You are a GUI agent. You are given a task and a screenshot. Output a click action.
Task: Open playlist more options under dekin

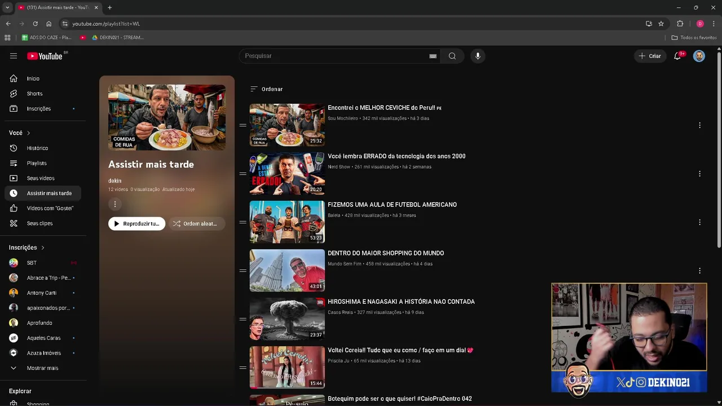point(115,204)
